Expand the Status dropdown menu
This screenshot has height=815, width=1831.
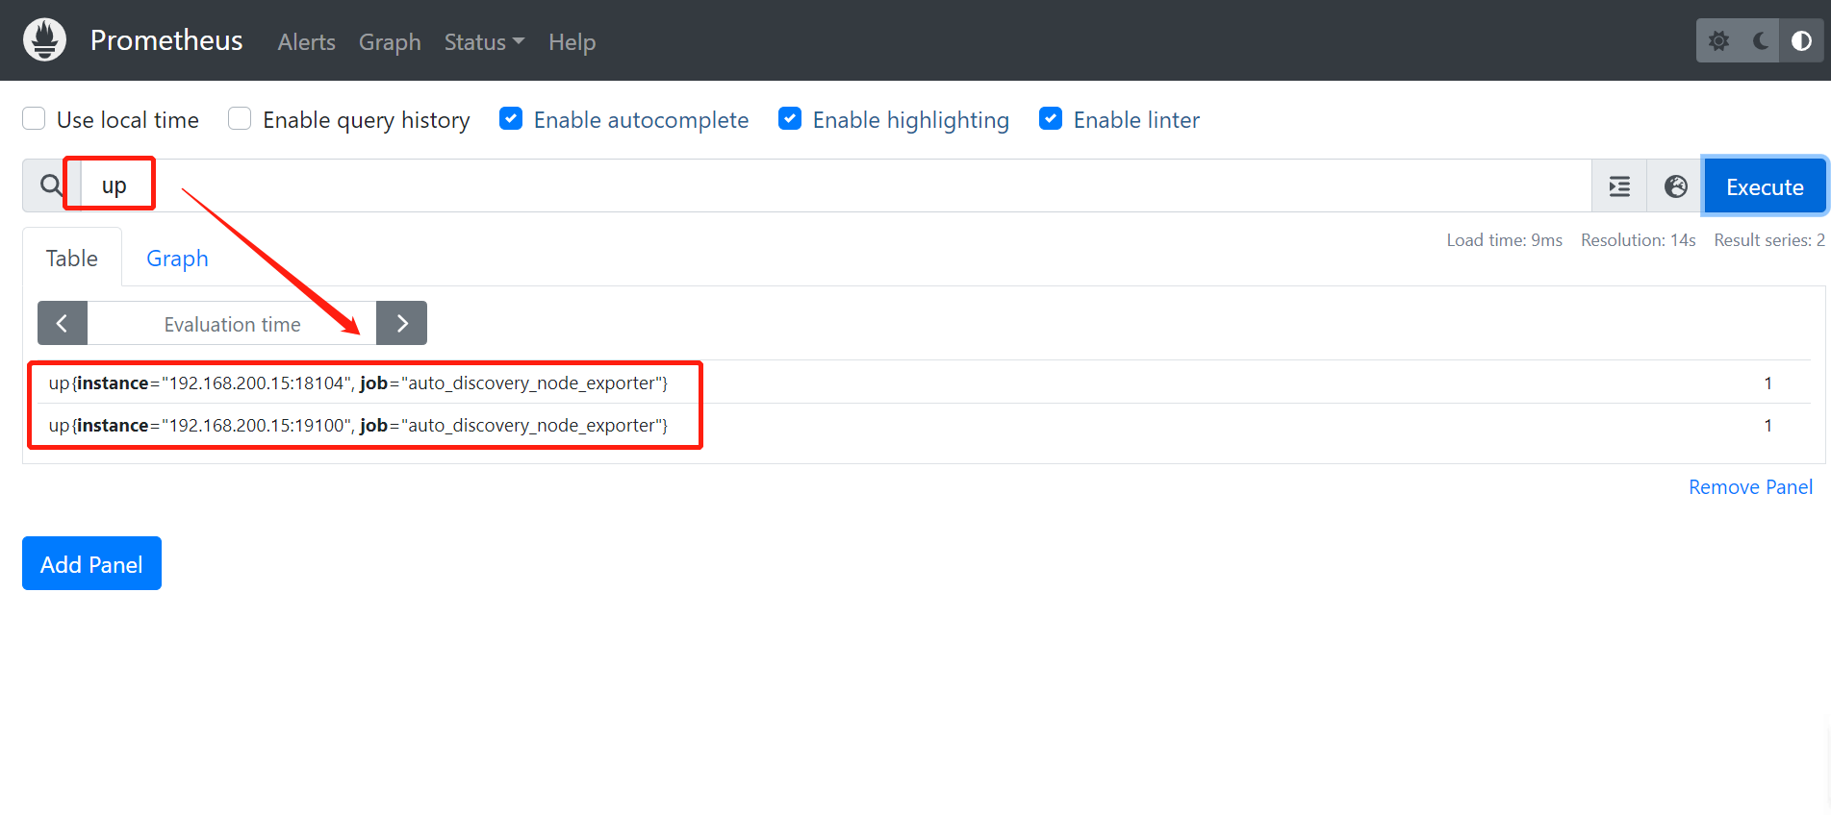click(x=483, y=42)
